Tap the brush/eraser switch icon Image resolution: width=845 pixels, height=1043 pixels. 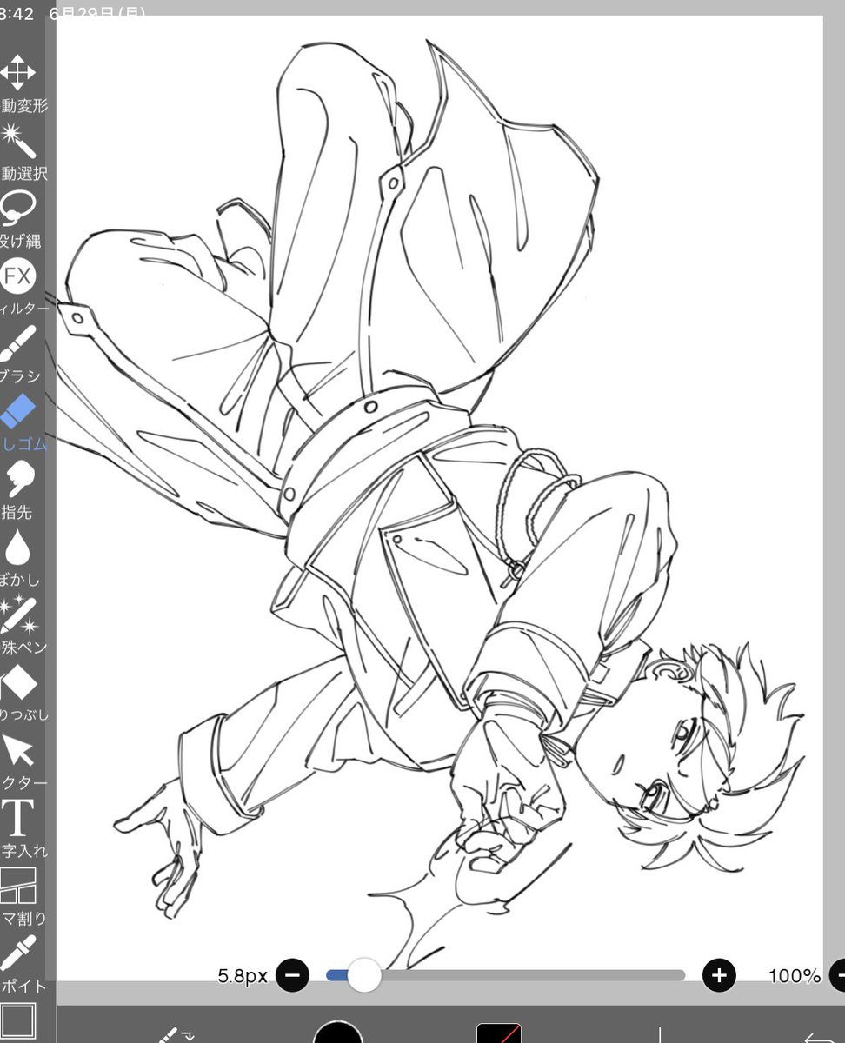click(x=175, y=1034)
